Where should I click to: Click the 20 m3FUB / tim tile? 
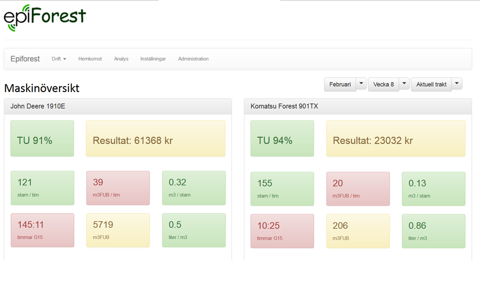click(358, 189)
